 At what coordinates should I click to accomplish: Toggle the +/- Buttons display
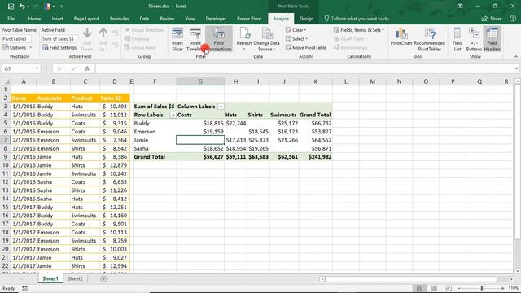(x=474, y=39)
